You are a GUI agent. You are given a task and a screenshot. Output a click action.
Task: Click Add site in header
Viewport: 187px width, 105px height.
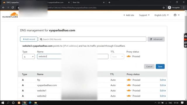click(129, 15)
